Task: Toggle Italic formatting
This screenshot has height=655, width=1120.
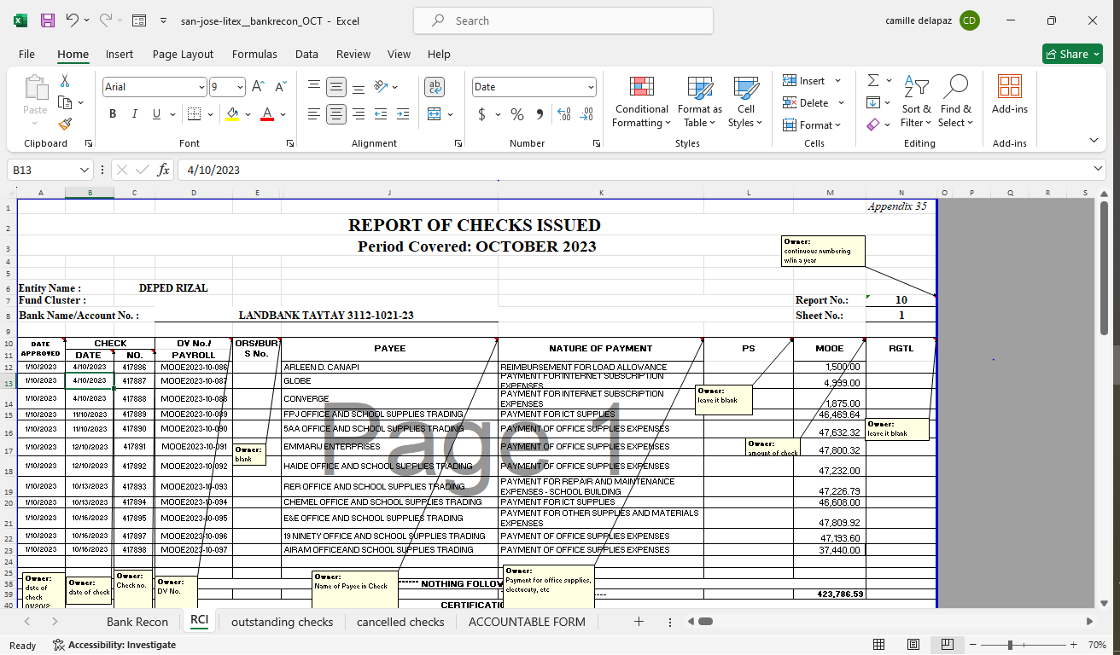Action: (x=134, y=114)
